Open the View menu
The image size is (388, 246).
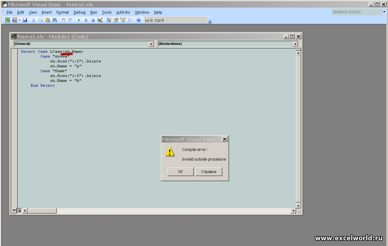(x=33, y=12)
